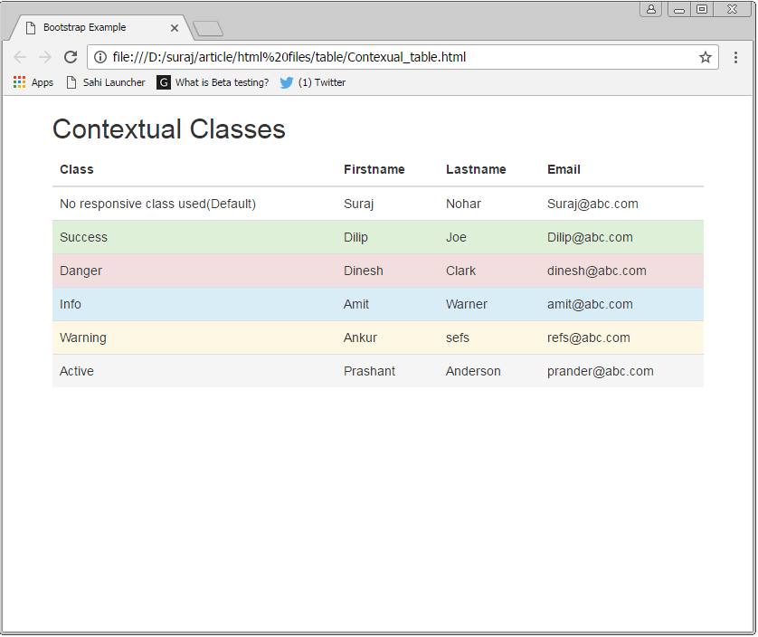Open a new tab next to current tab

[207, 26]
